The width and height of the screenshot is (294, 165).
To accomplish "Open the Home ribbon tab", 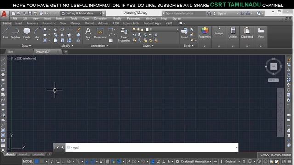I will 7,23.
